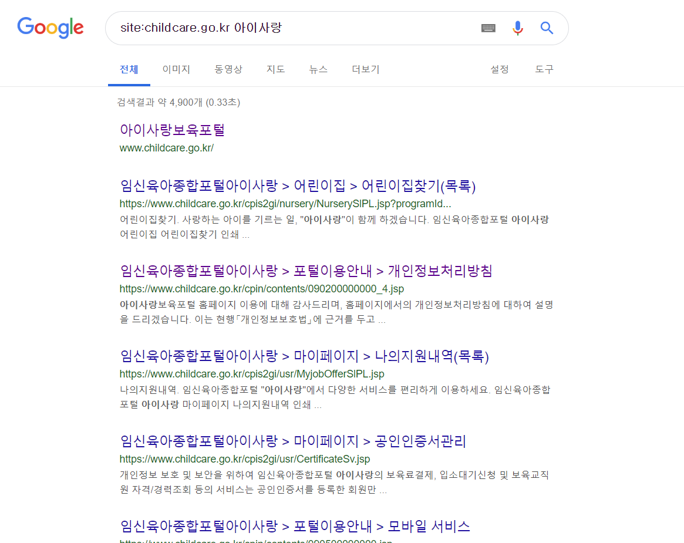This screenshot has width=684, height=543.
Task: Open the 아이사랑보육포털 result link
Action: (172, 130)
